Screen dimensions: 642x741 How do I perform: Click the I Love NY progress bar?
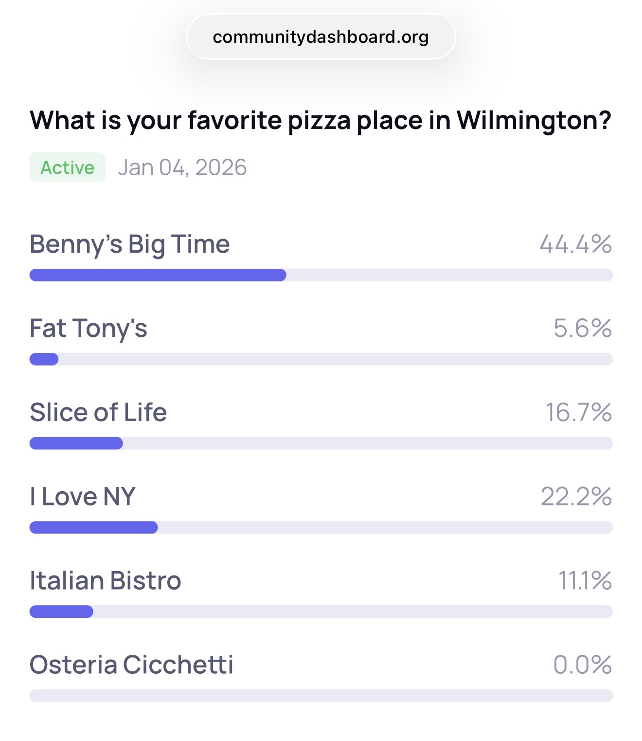point(321,528)
